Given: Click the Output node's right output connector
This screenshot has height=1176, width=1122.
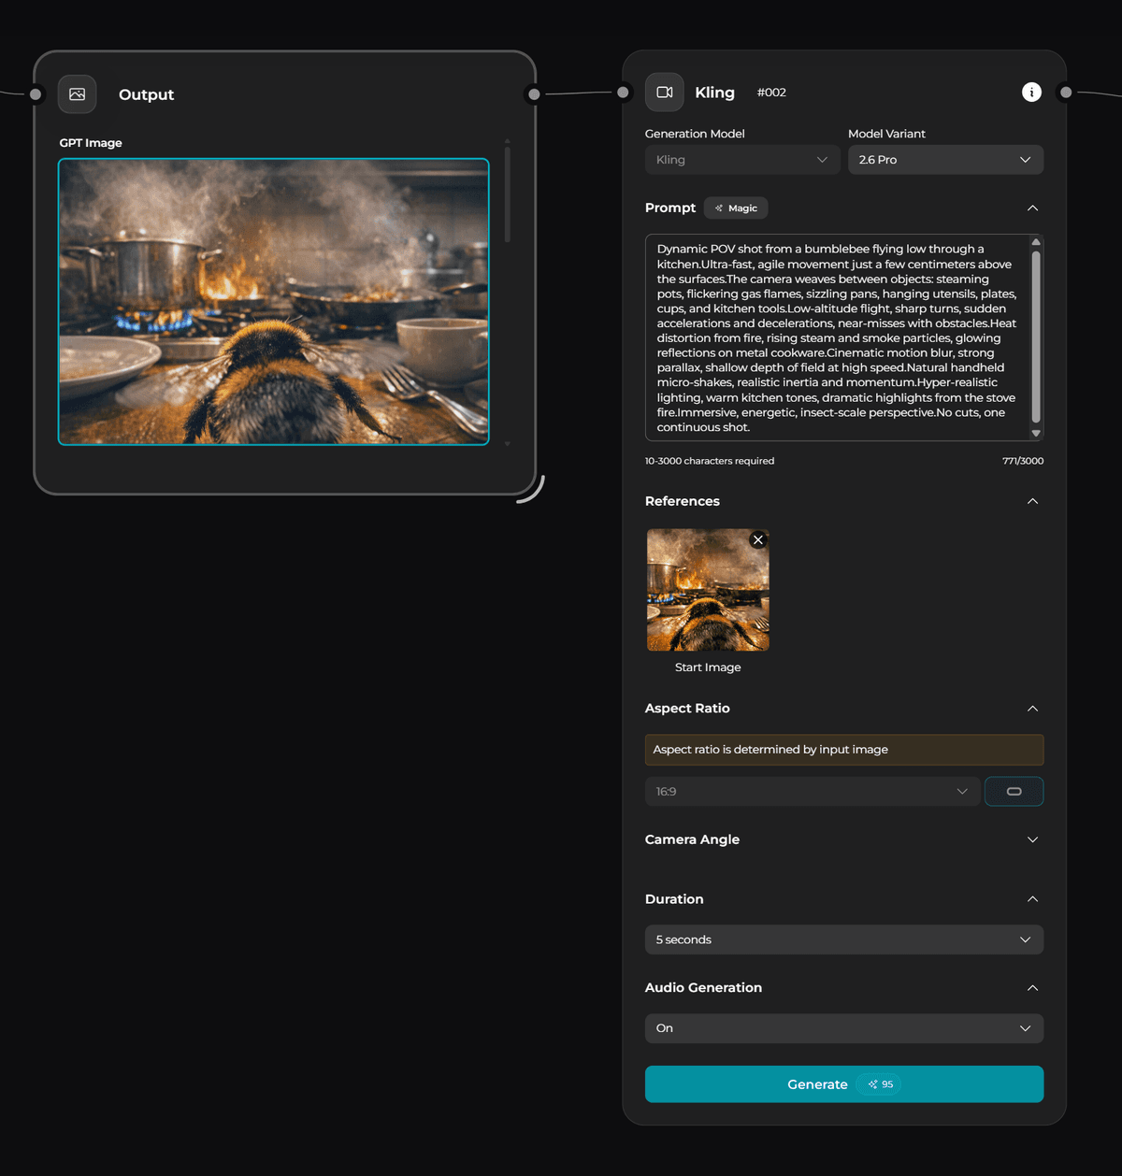Looking at the screenshot, I should [534, 94].
